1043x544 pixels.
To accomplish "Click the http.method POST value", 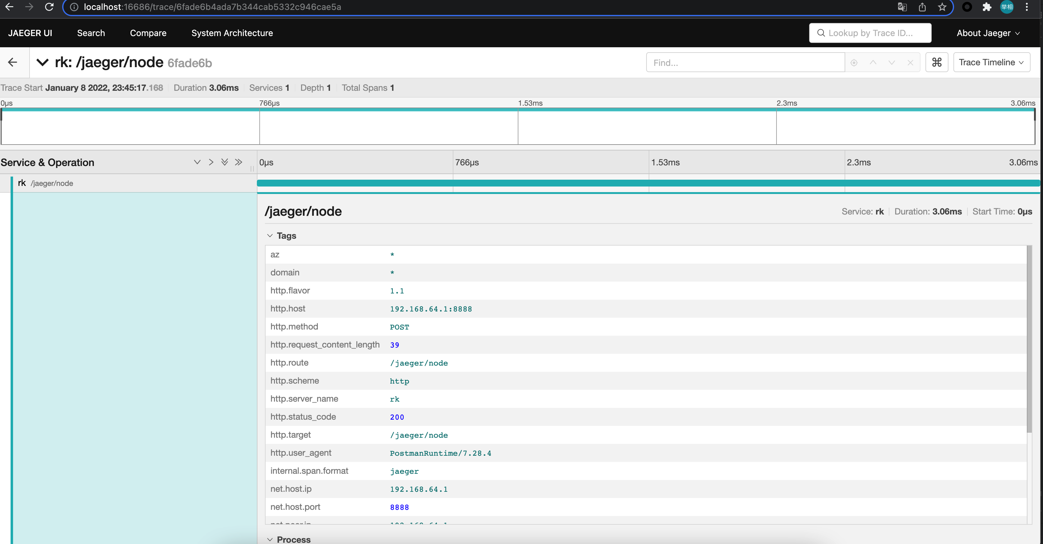I will 399,327.
